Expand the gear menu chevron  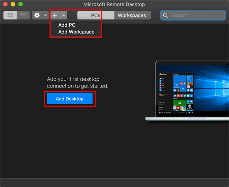pyautogui.click(x=45, y=15)
